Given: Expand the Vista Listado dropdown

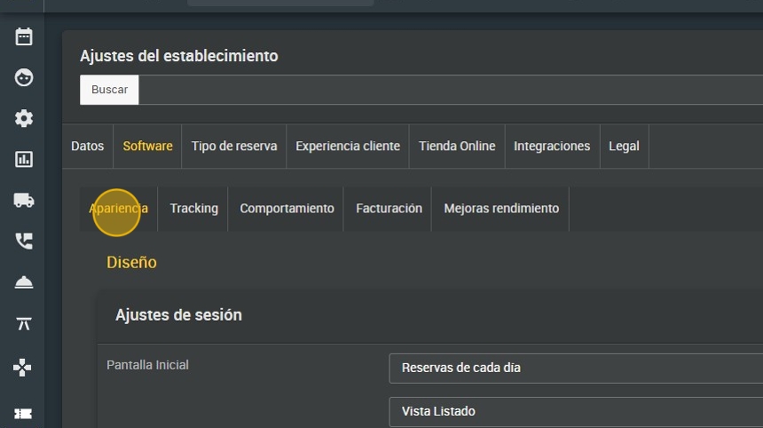Looking at the screenshot, I should (576, 411).
